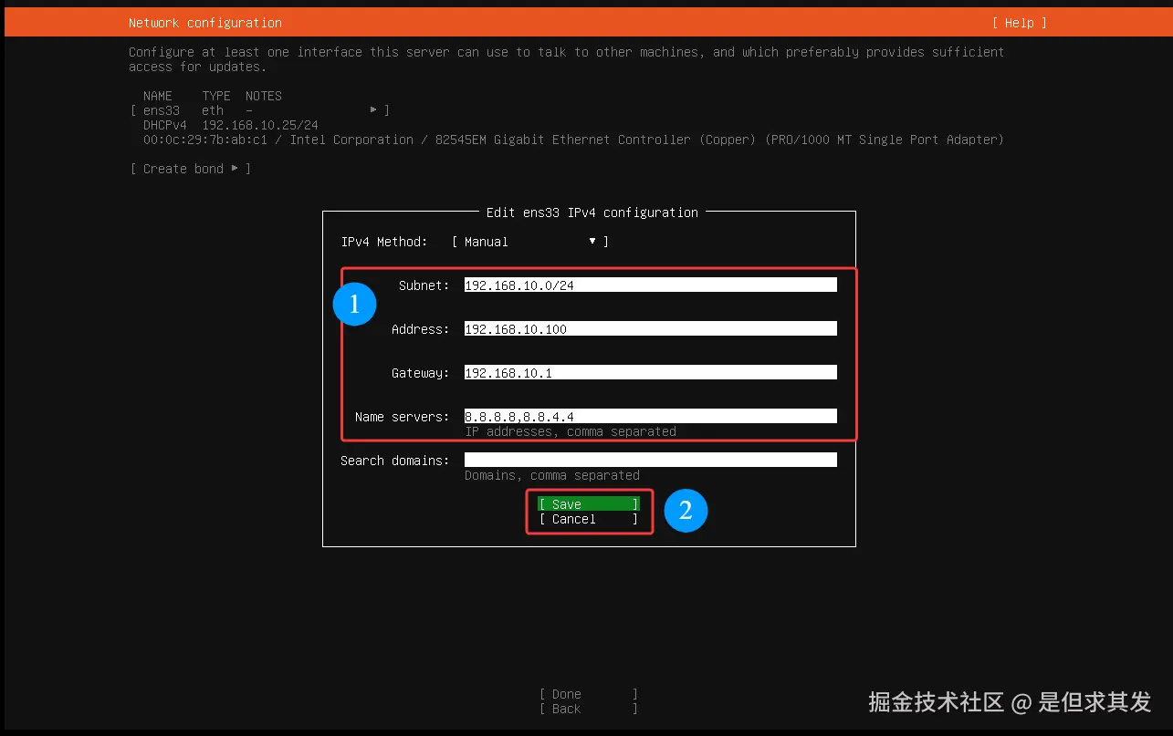Viewport: 1173px width, 736px height.
Task: Click the Done button
Action: tap(587, 693)
